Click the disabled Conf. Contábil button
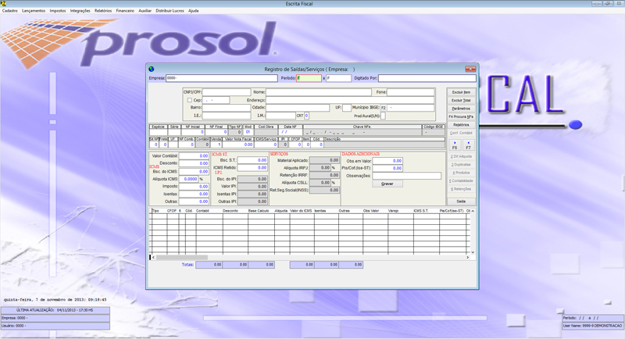Viewport: 625px width, 339px height. [461, 133]
